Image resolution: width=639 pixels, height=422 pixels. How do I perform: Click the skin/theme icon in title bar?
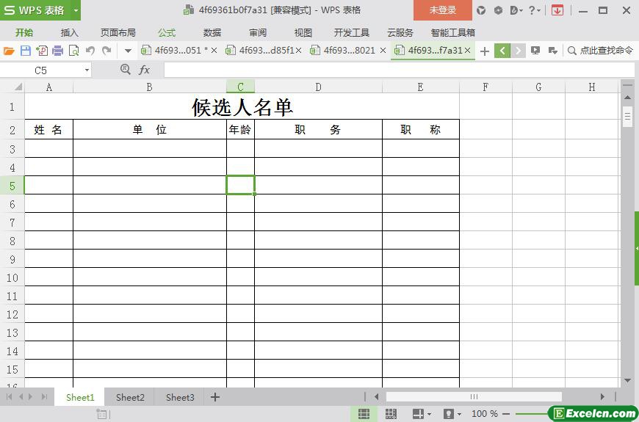point(481,10)
